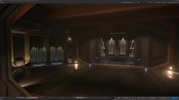Click the AI figure icon before AI/Physics
Viewport: 179px width, 100px height.
click(119, 98)
